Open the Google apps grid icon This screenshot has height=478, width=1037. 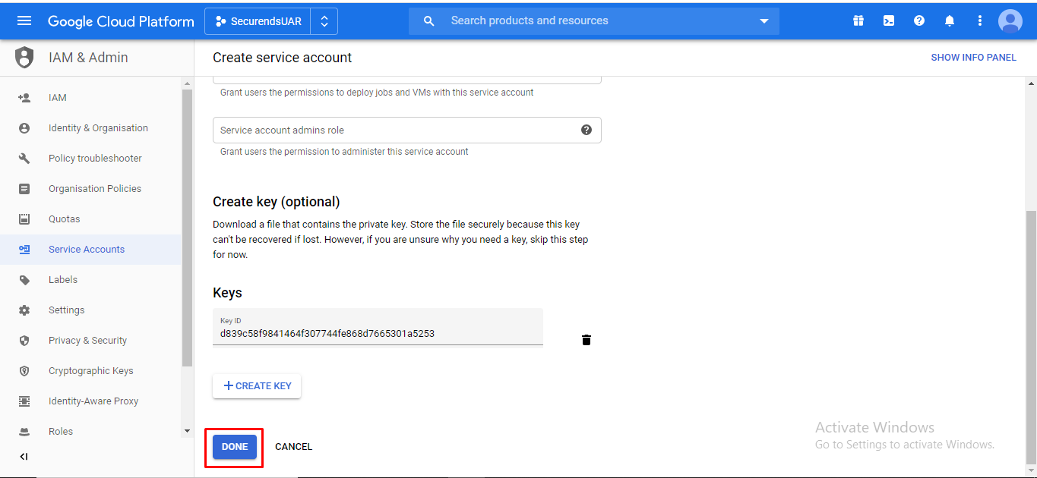click(858, 20)
